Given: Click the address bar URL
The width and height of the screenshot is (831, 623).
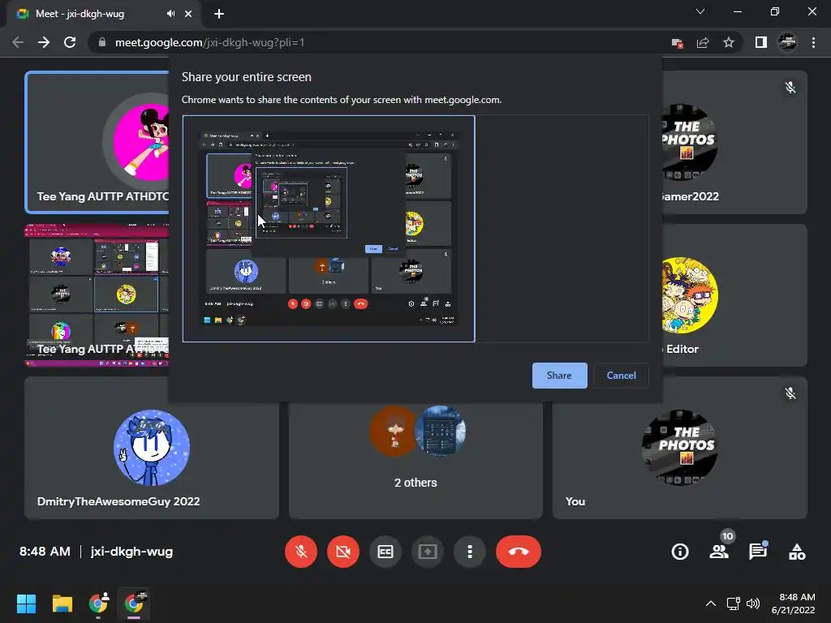Looking at the screenshot, I should [210, 42].
